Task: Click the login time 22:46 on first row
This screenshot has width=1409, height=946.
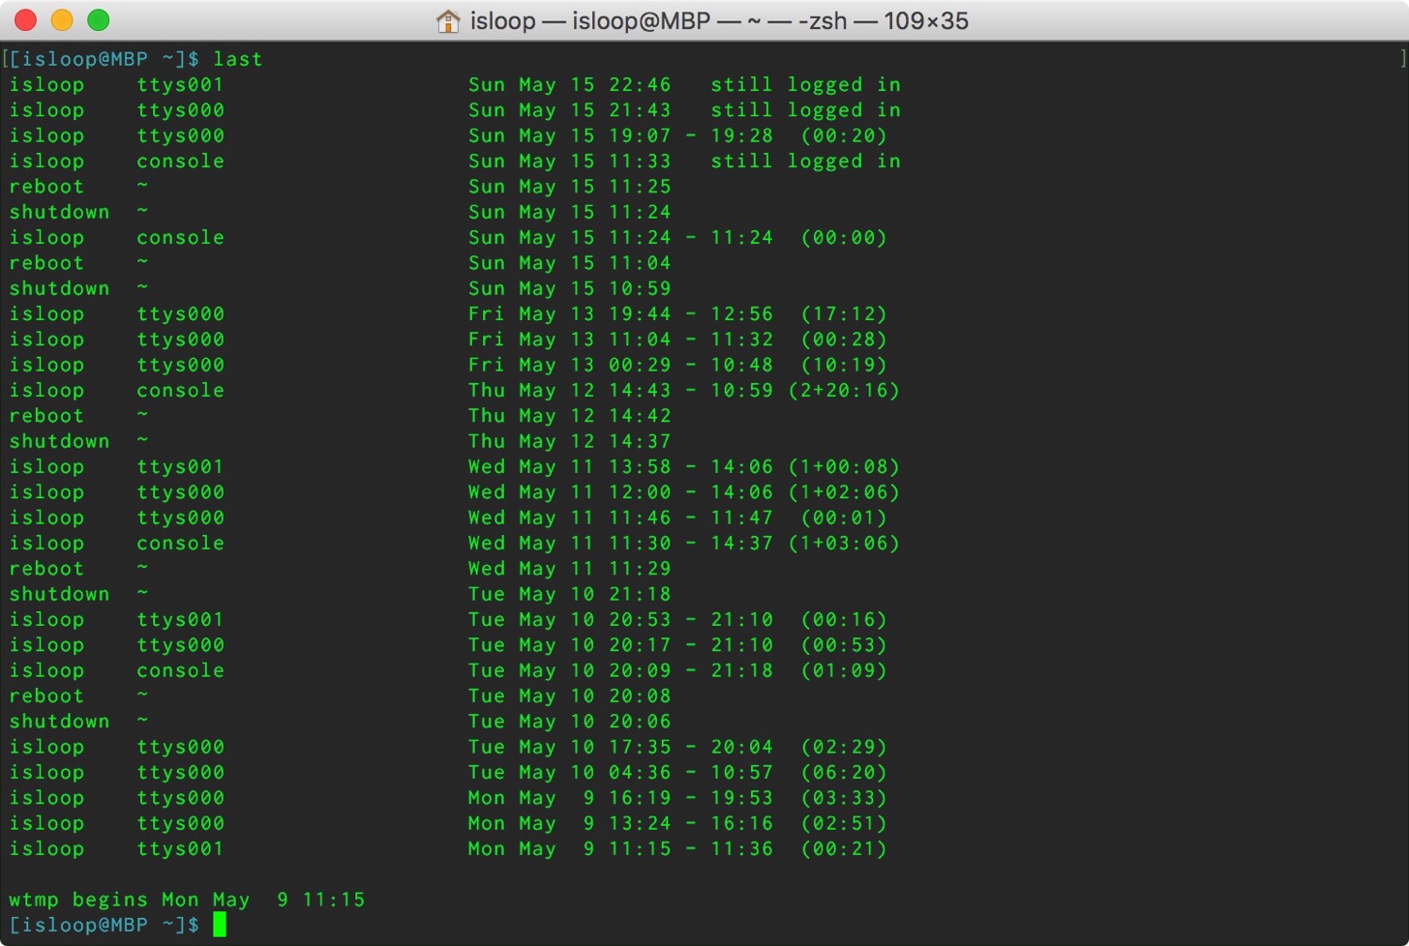Action: [640, 85]
